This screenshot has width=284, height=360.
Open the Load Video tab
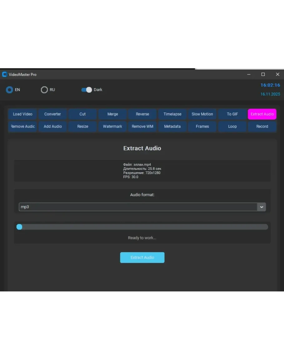tap(22, 114)
